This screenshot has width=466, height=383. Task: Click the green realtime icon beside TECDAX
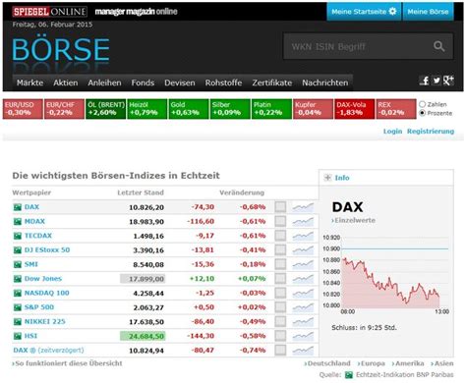coord(18,236)
